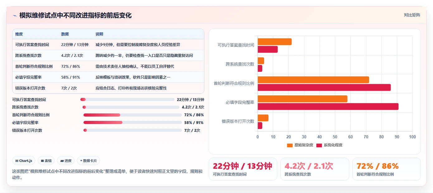Click the 必填字段完整率 progress bar

click(132, 122)
